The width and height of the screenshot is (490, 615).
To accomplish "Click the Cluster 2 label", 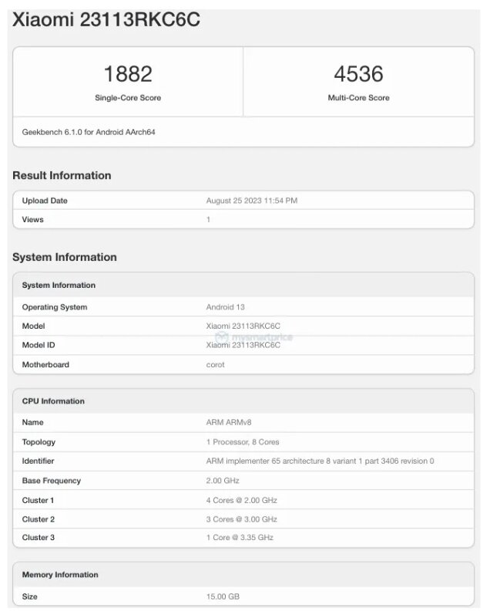I will (39, 519).
